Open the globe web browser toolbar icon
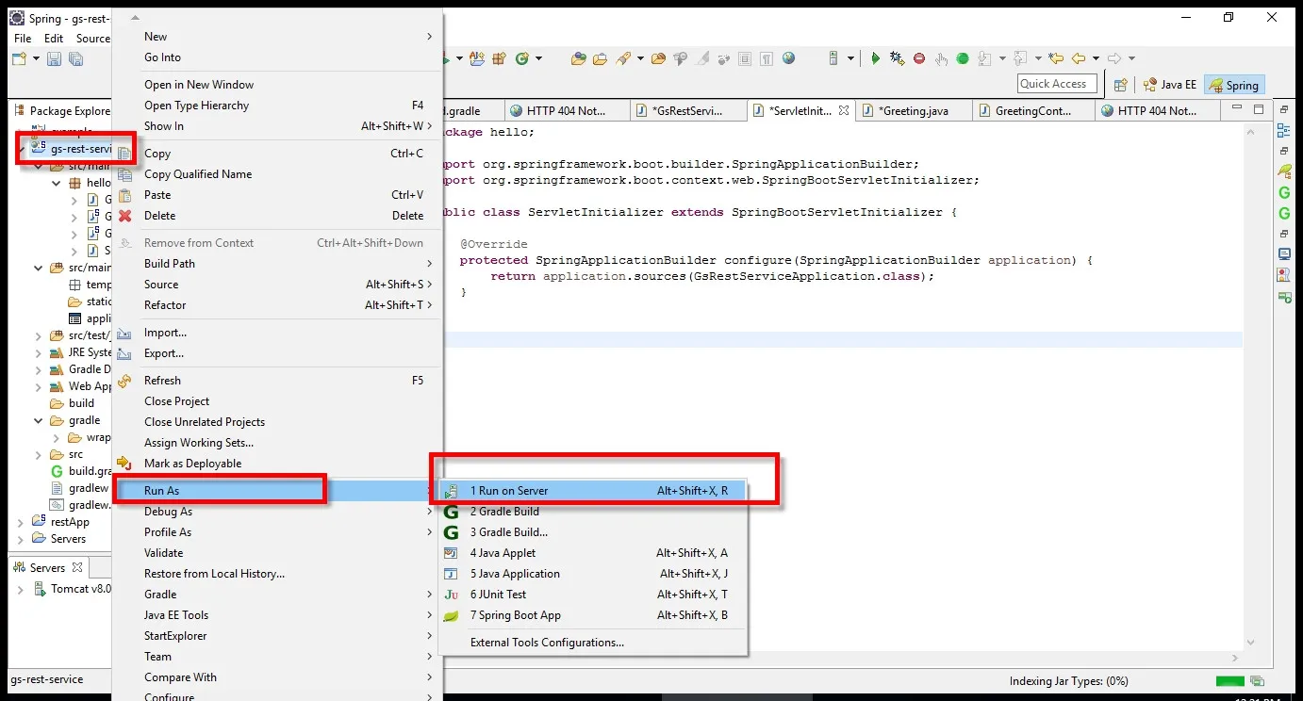The height and width of the screenshot is (701, 1303). (788, 58)
